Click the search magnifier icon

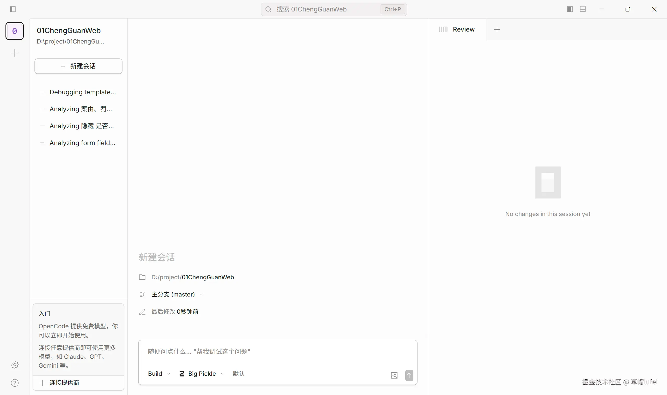pos(268,9)
